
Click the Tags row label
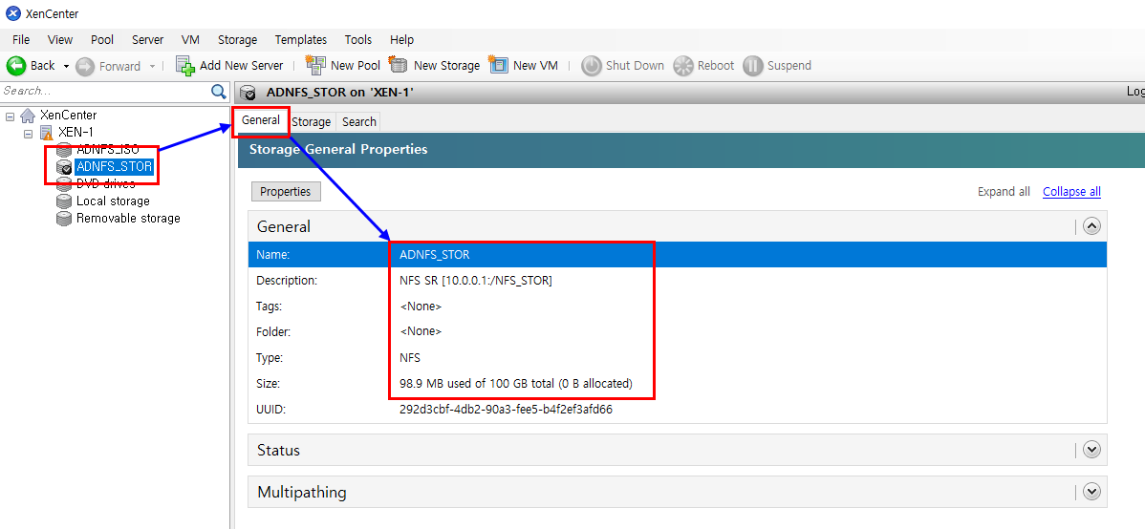coord(269,307)
